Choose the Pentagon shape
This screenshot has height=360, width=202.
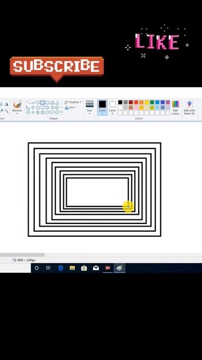pyautogui.click(x=38, y=107)
